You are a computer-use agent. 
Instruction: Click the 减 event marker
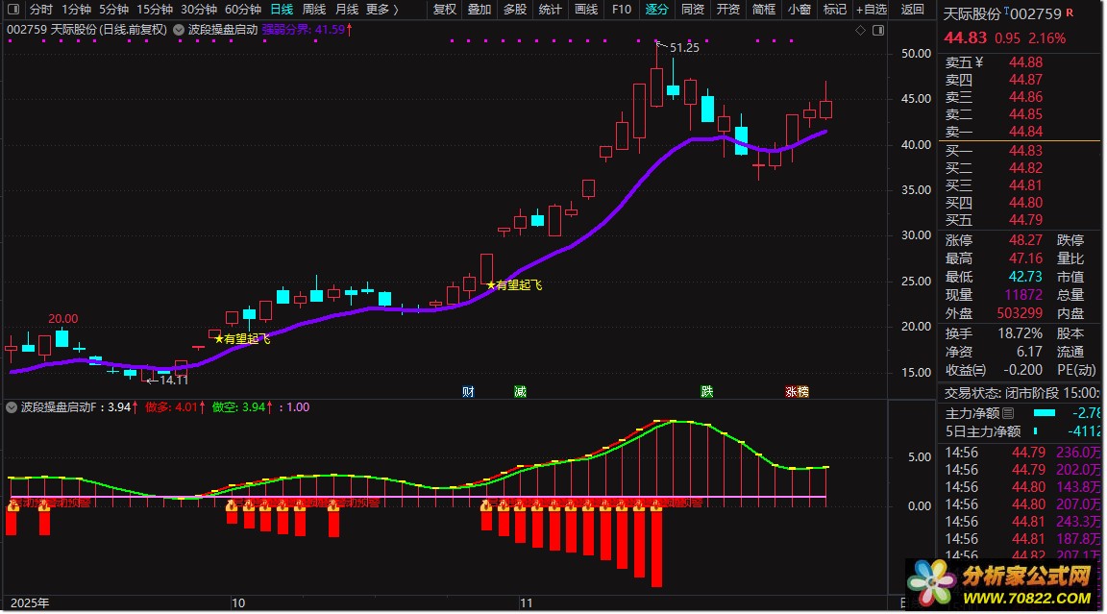tap(520, 392)
